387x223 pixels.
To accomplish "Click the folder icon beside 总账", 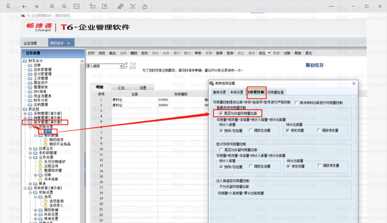I will coord(30,65).
